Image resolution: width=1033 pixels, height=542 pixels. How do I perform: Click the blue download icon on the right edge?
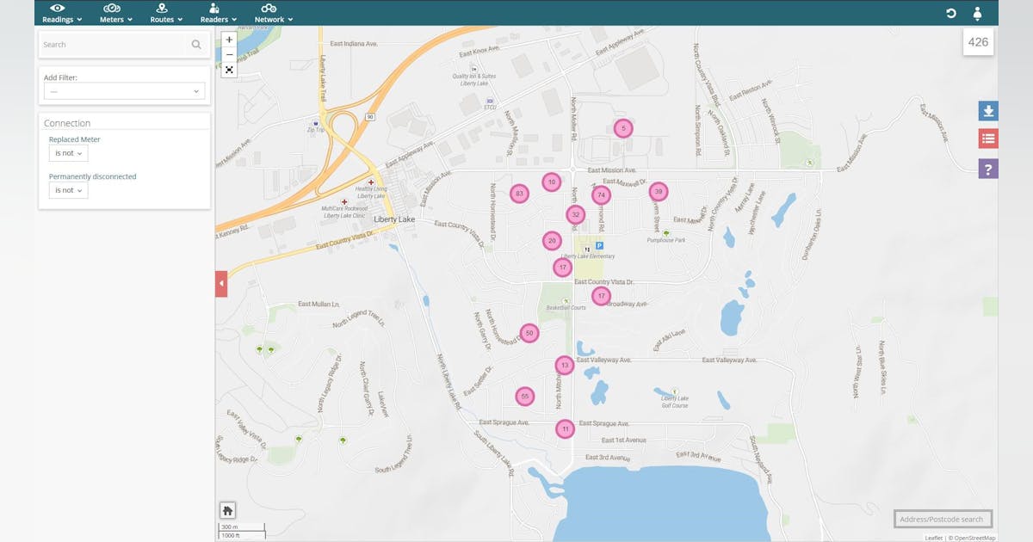[988, 110]
